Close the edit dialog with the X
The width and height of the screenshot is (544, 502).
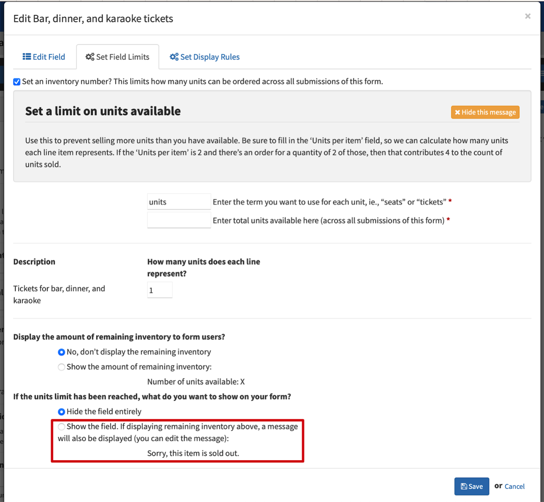point(528,16)
